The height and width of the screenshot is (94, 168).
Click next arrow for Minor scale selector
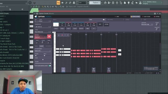[50, 21]
